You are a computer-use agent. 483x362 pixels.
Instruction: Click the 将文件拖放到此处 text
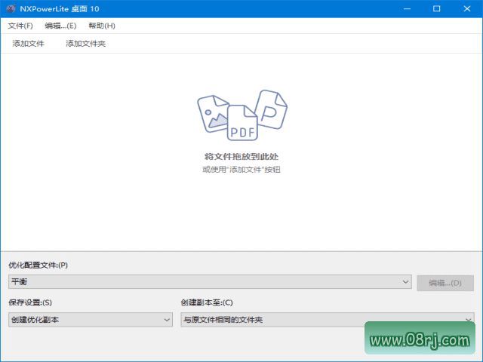[241, 156]
